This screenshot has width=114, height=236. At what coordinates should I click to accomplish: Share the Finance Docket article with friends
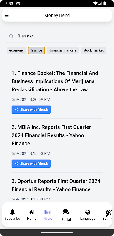click(31, 109)
